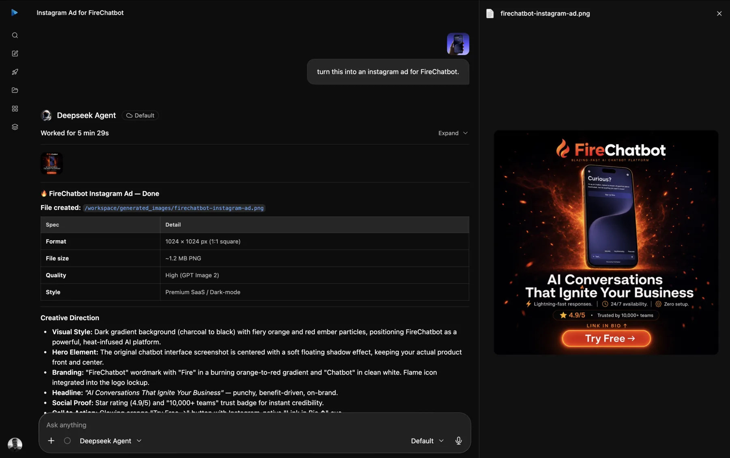The height and width of the screenshot is (458, 730).
Task: Open the rocket icon in the sidebar
Action: (15, 72)
